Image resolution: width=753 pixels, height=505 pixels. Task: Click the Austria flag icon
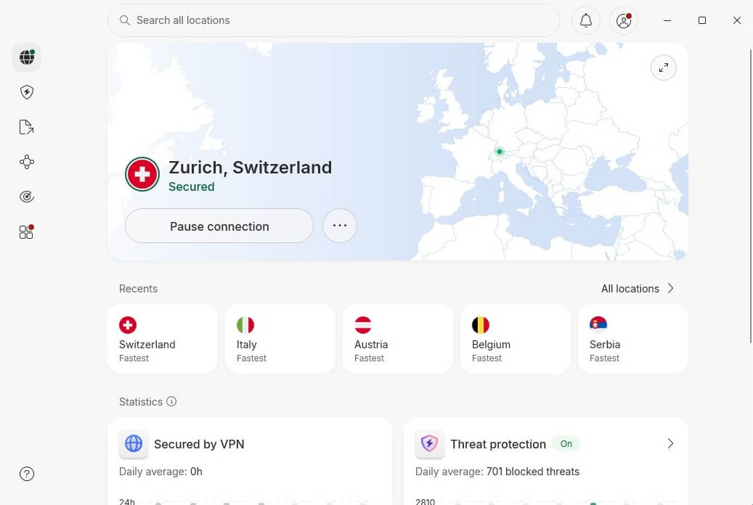(363, 325)
